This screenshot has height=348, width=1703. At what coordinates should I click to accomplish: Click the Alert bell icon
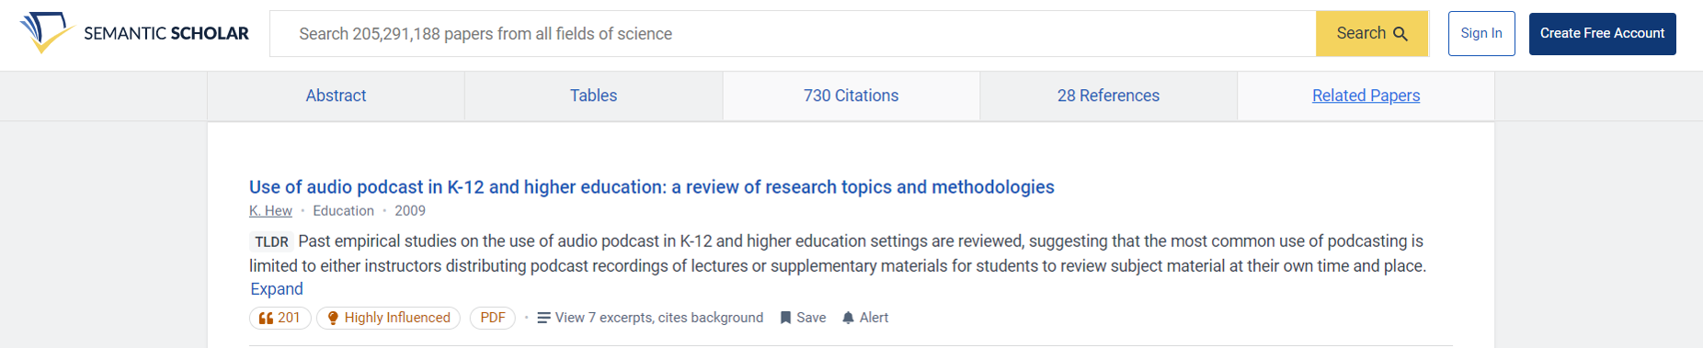(848, 318)
